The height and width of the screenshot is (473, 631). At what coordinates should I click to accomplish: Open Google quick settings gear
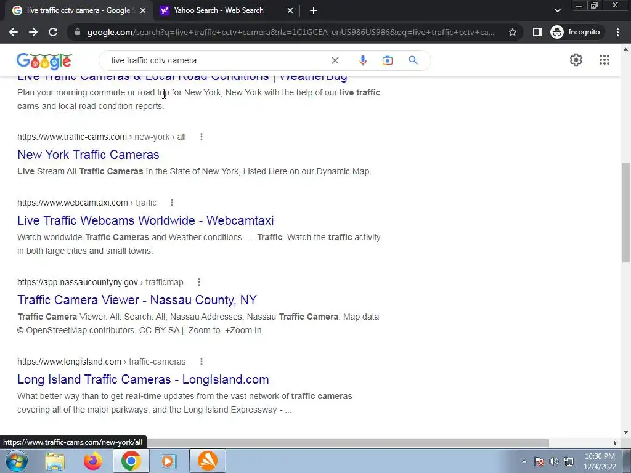(x=576, y=60)
